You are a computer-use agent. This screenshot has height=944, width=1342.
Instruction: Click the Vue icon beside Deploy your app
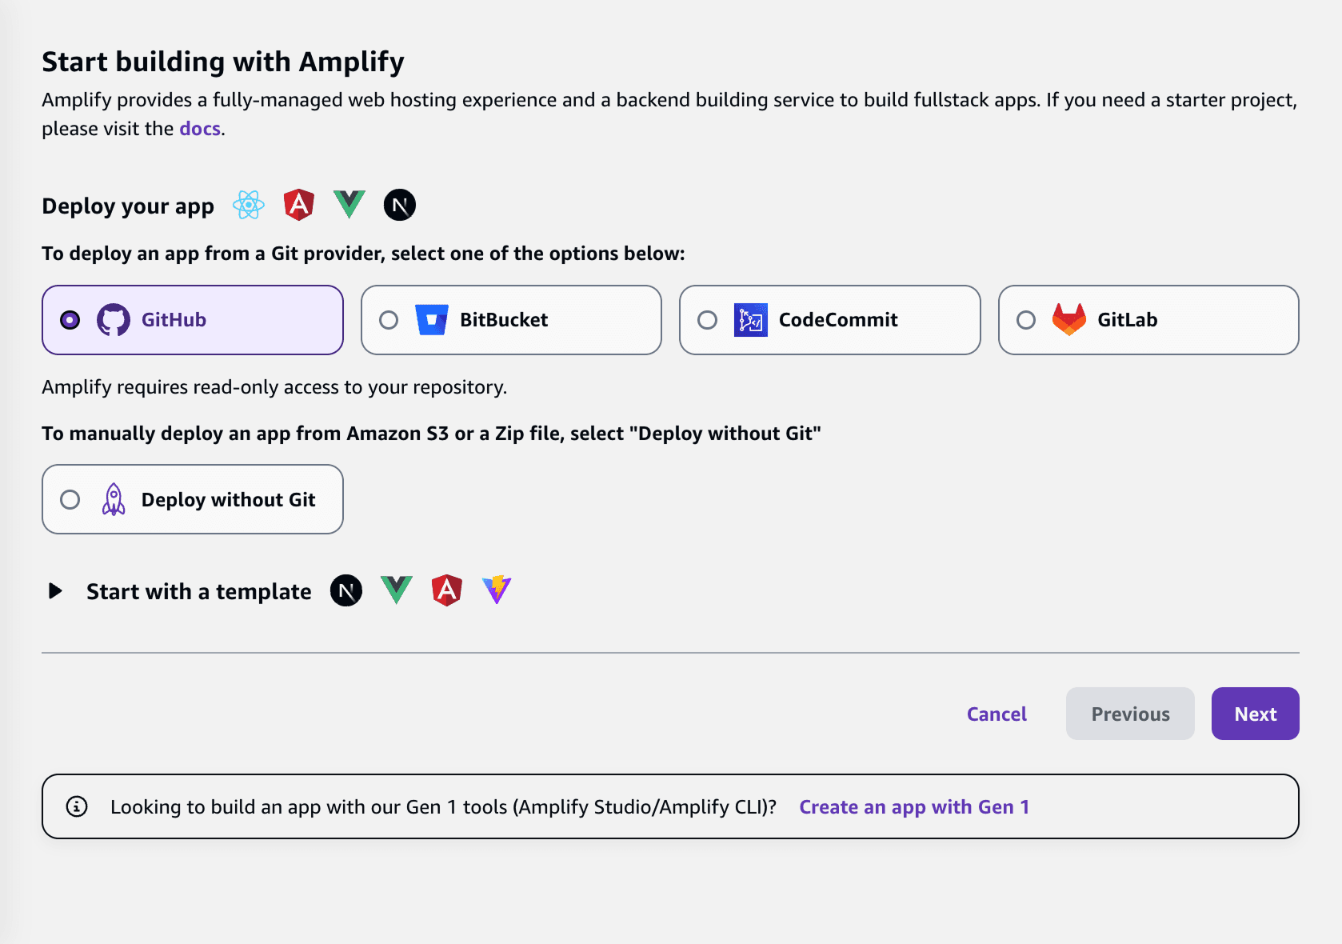[349, 205]
